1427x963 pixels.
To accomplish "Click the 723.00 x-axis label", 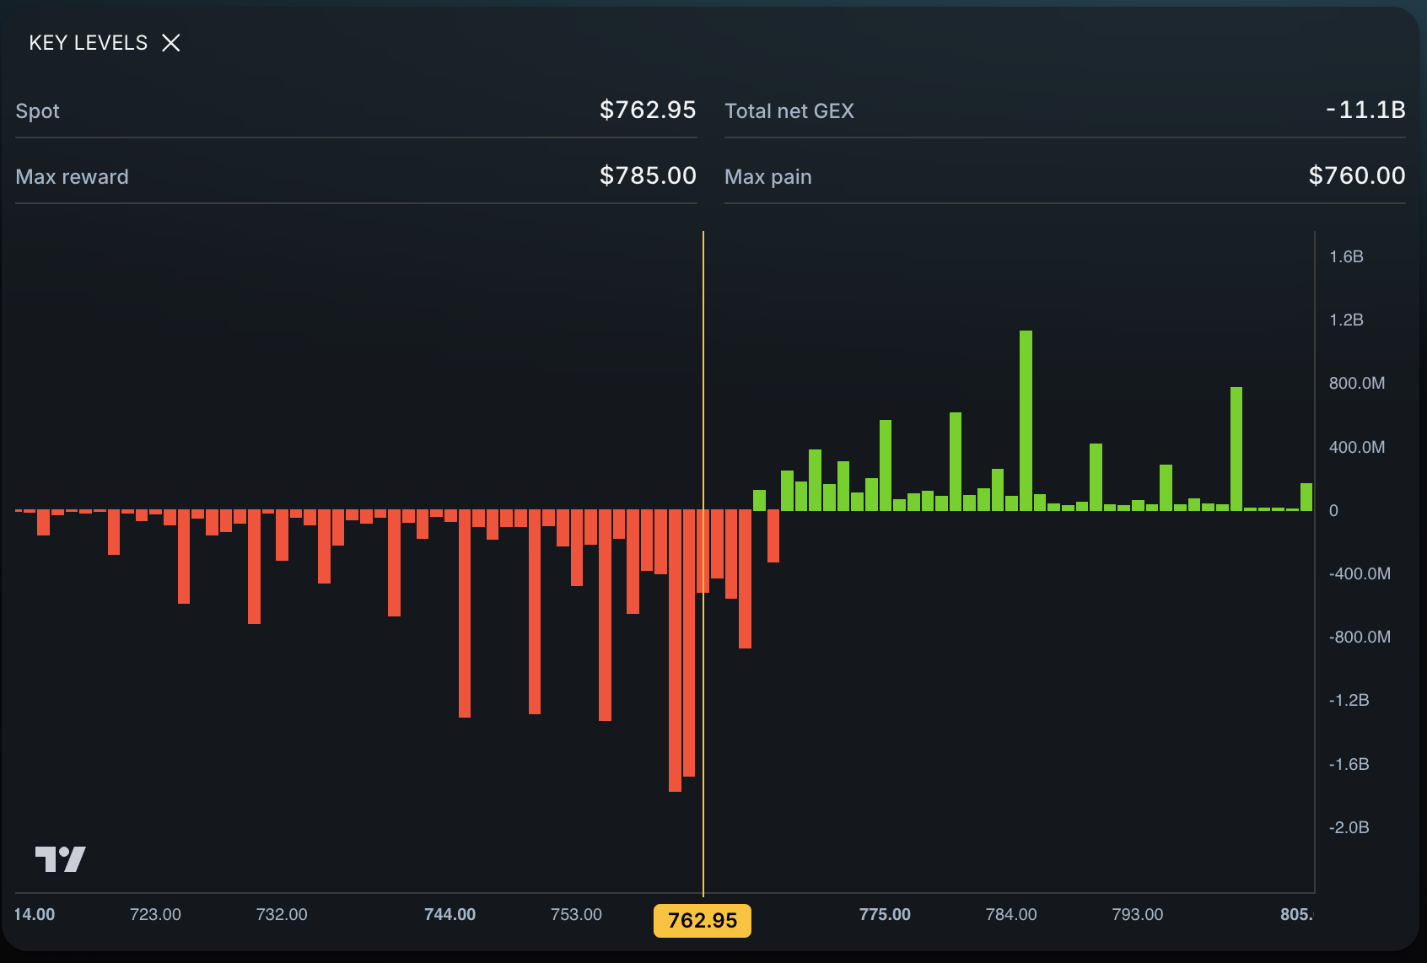I will (155, 914).
